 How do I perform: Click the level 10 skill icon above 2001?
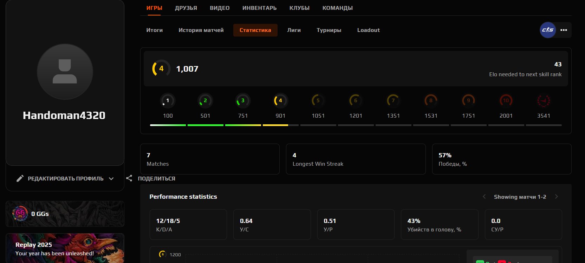(506, 101)
